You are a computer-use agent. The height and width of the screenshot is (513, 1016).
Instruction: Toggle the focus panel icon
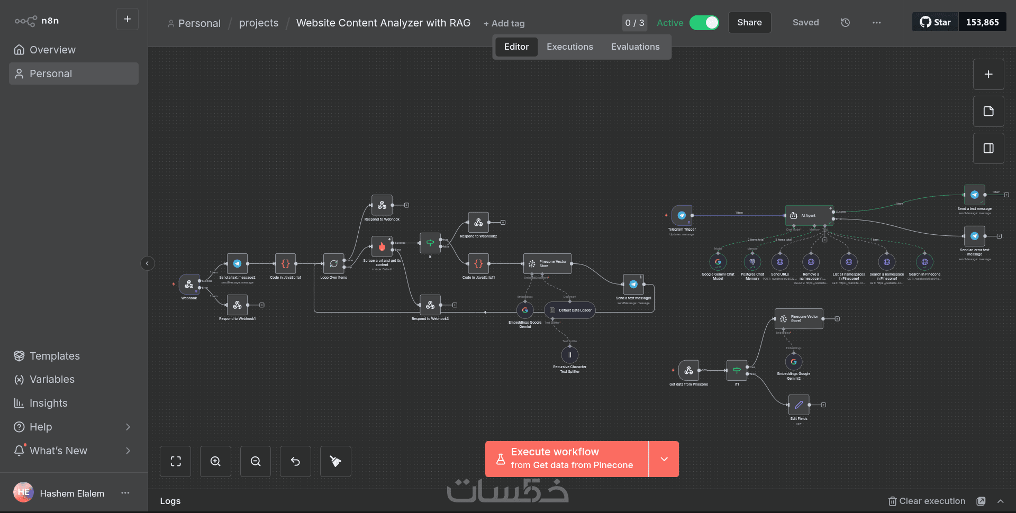click(x=988, y=149)
